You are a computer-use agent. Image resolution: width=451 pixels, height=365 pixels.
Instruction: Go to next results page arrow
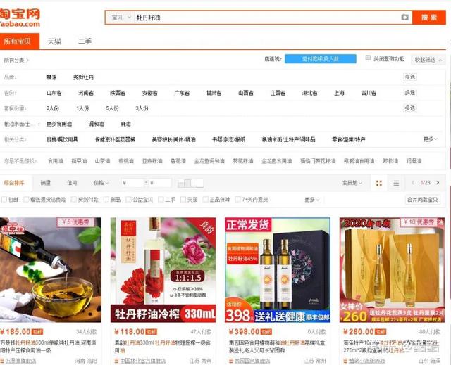pyautogui.click(x=438, y=183)
